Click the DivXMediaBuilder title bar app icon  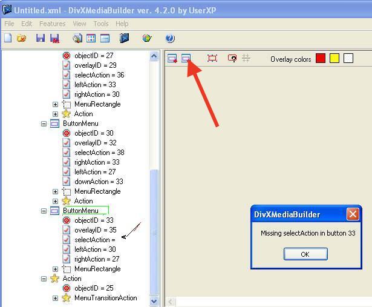(7, 10)
